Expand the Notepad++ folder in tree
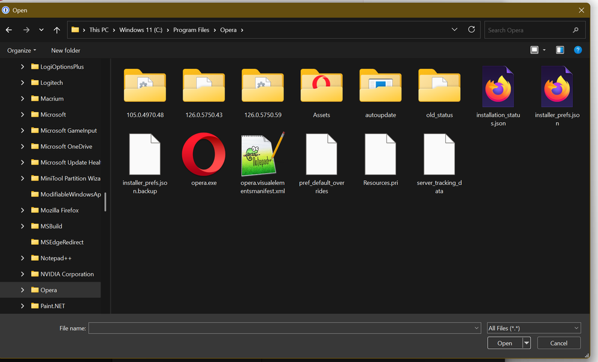The height and width of the screenshot is (362, 598). tap(23, 258)
